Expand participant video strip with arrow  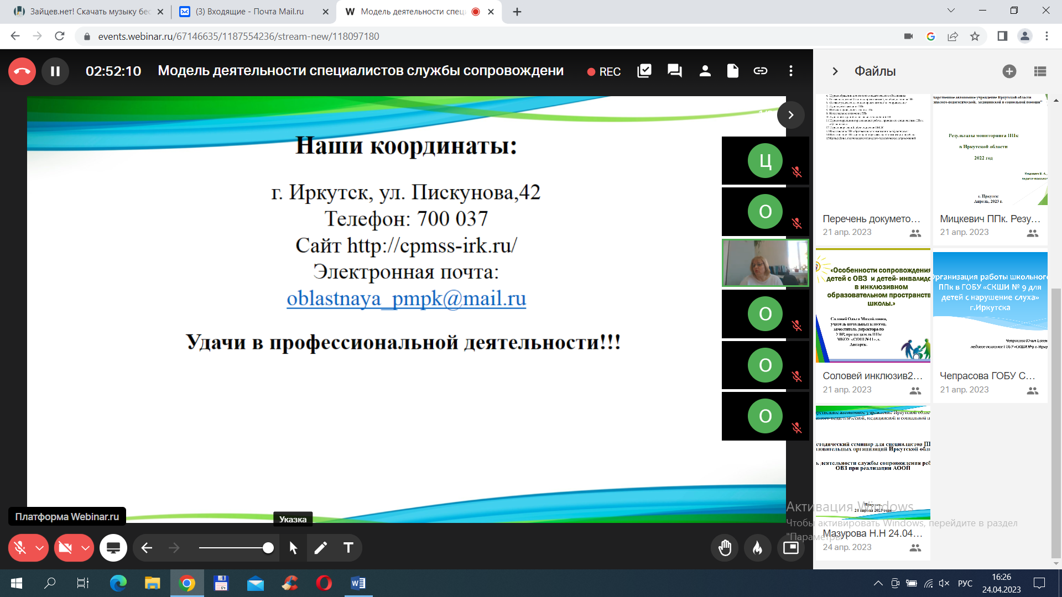(x=791, y=115)
